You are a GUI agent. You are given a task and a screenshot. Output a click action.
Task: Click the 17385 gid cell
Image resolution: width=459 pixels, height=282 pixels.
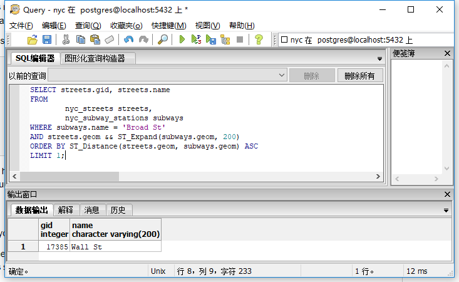click(54, 247)
